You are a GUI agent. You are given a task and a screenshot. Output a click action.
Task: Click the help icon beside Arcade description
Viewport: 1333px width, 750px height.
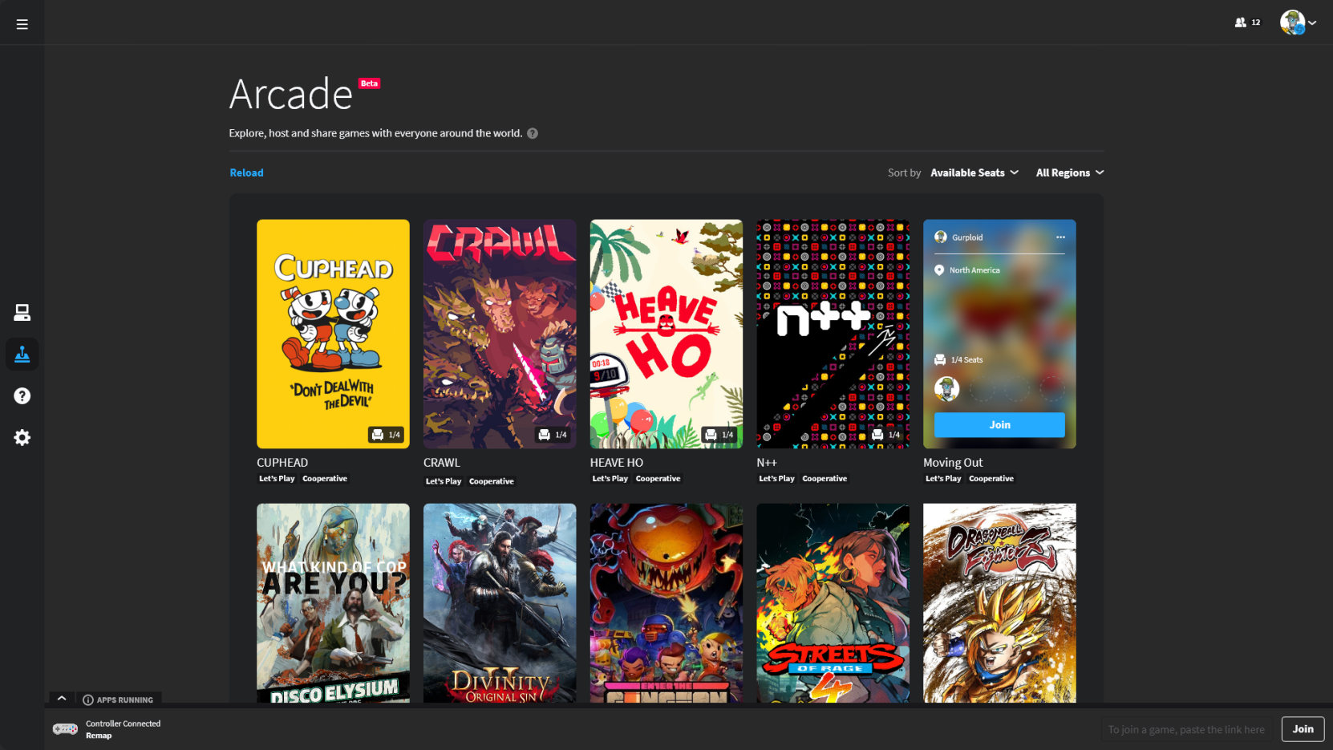533,133
